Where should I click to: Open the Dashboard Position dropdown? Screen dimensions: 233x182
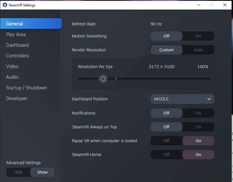(x=182, y=99)
